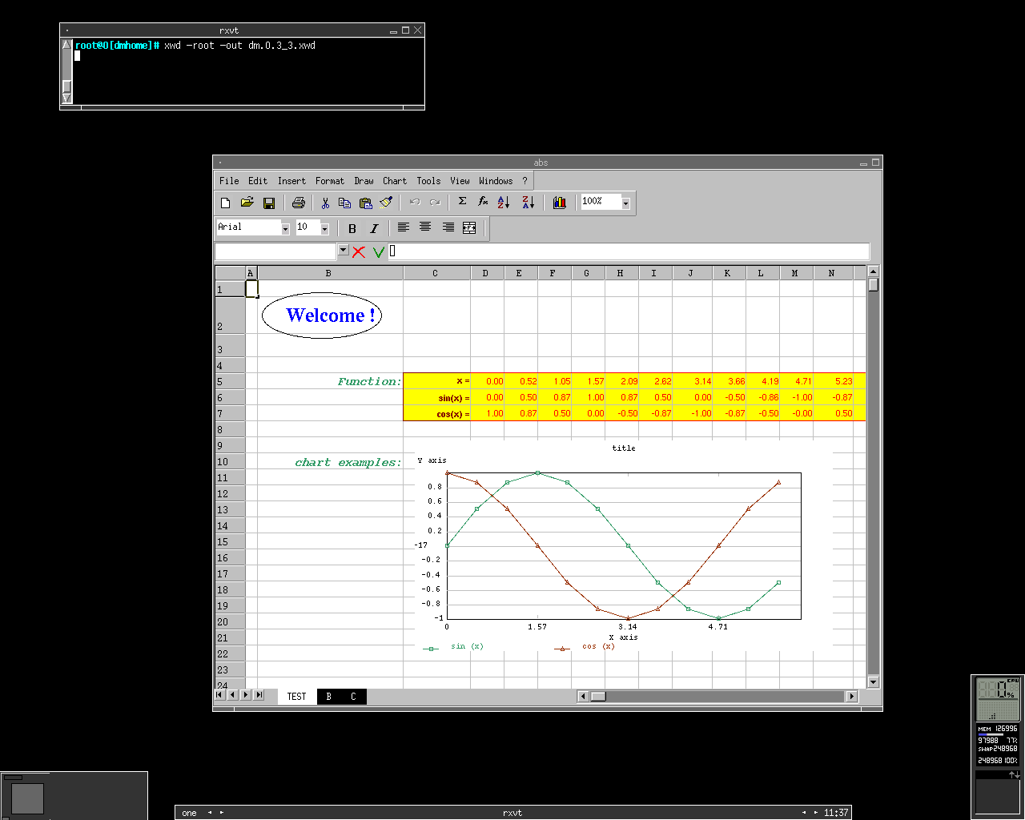Save the spreadsheet with floppy icon
The image size is (1025, 820).
269,203
